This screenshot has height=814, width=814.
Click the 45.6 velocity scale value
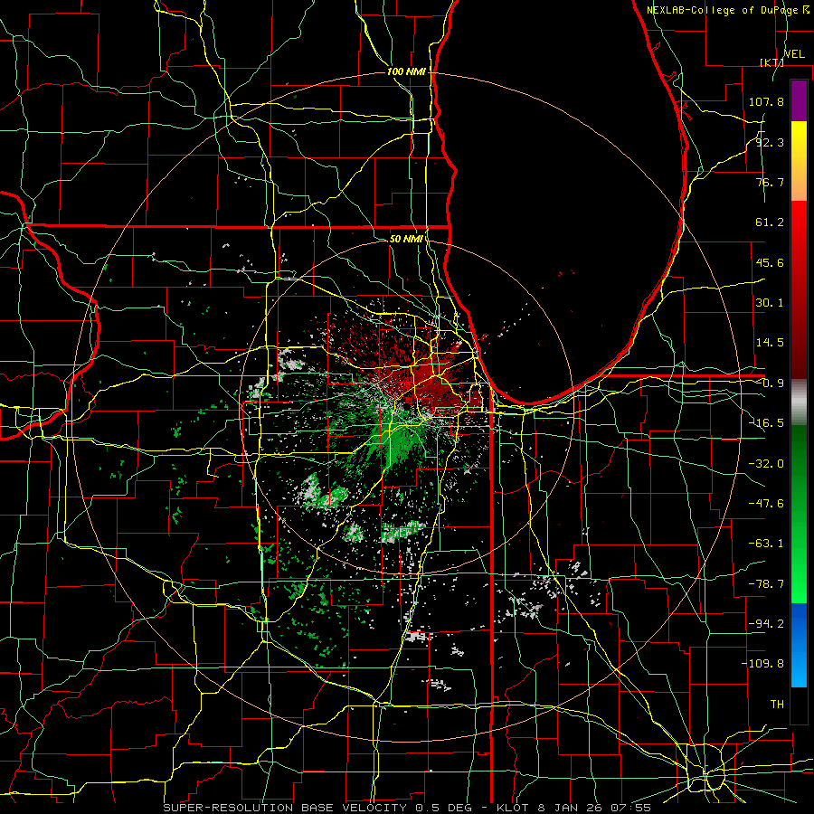pyautogui.click(x=770, y=262)
